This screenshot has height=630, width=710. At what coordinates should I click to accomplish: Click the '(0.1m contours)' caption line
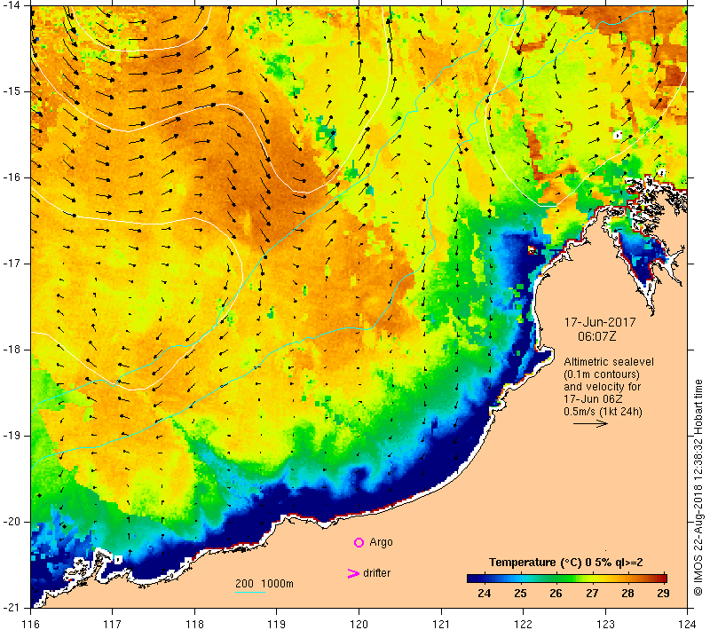point(602,374)
